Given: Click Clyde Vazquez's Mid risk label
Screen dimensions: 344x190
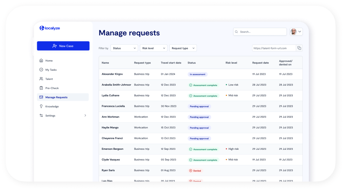Looking at the screenshot, I should 233,160.
